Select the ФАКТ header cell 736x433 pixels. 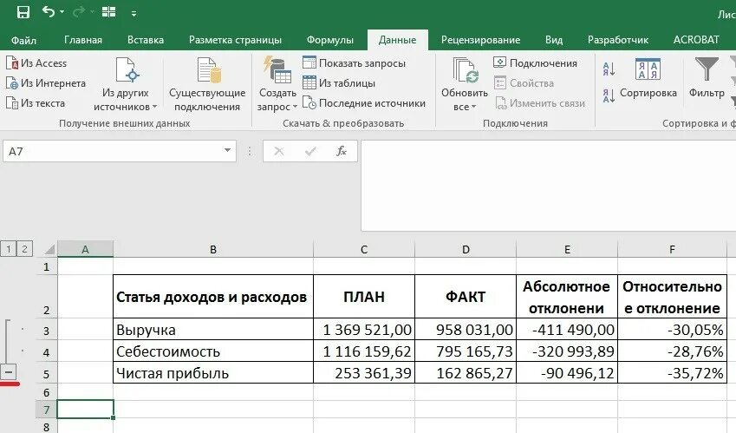466,297
